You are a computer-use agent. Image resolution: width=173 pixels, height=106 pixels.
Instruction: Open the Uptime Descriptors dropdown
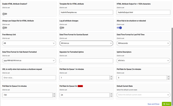[143, 60]
